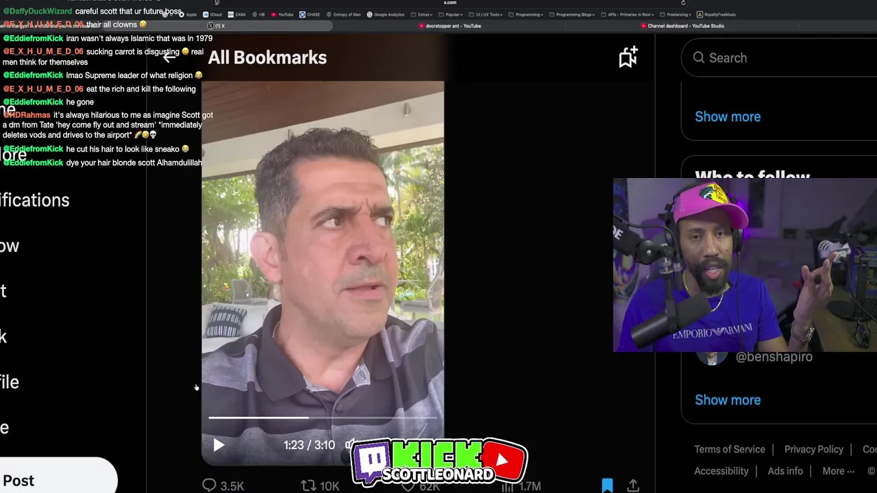Open the @benshapiro profile suggestion
Screen dimensions: 877x493
pyautogui.click(x=774, y=357)
